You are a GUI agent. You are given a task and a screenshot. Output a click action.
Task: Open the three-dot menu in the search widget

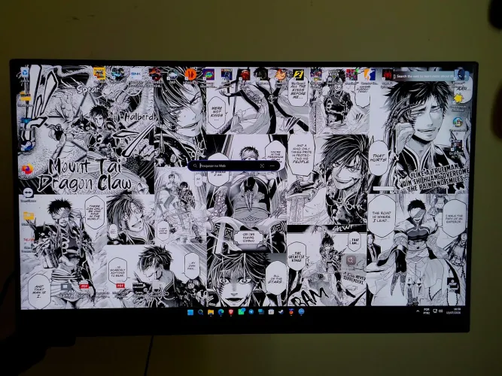(272, 165)
